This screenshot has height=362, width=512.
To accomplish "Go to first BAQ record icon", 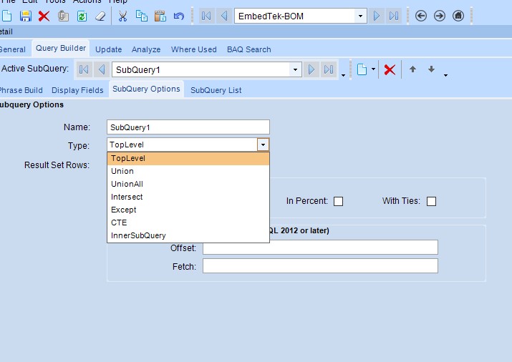I will click(x=206, y=16).
